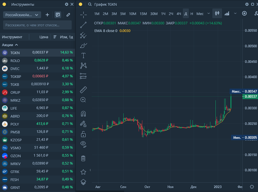Sort by the Цена column header

pos(44,37)
